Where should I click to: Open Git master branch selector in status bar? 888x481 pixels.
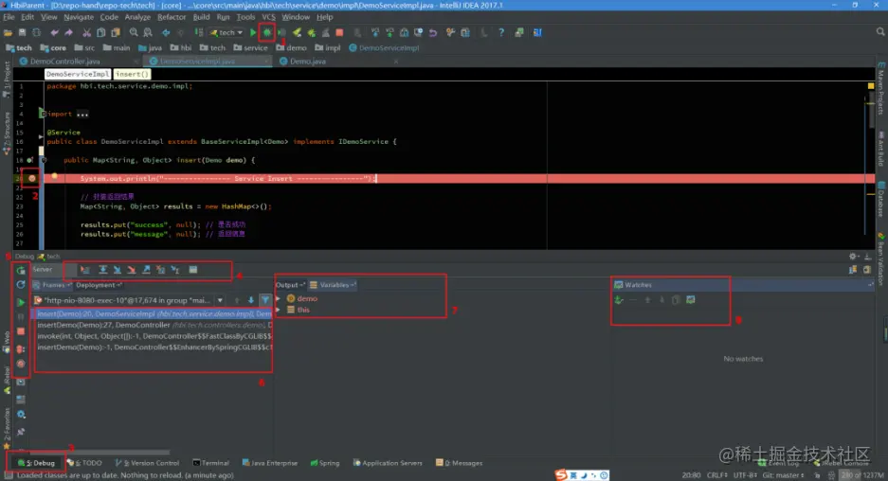pos(783,475)
